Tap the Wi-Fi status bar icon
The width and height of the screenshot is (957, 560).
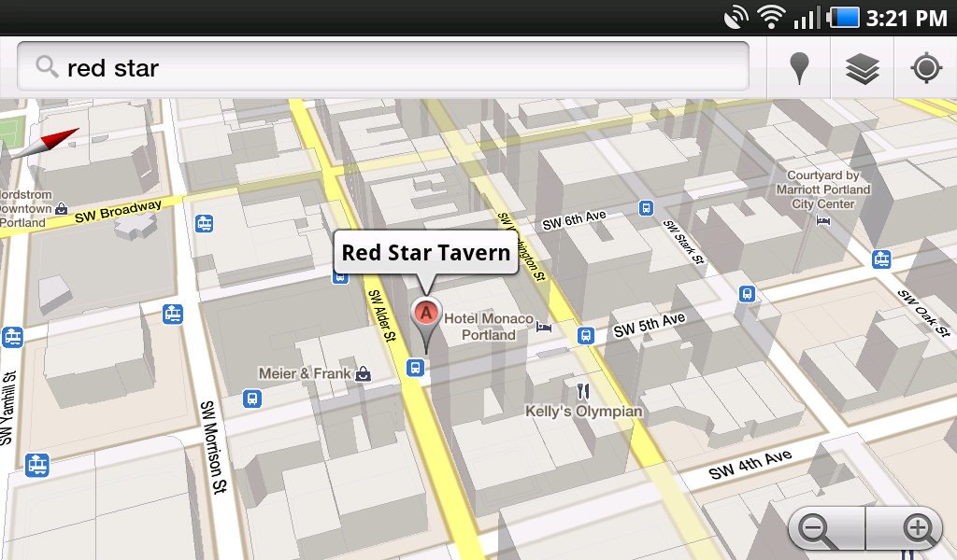coord(771,17)
